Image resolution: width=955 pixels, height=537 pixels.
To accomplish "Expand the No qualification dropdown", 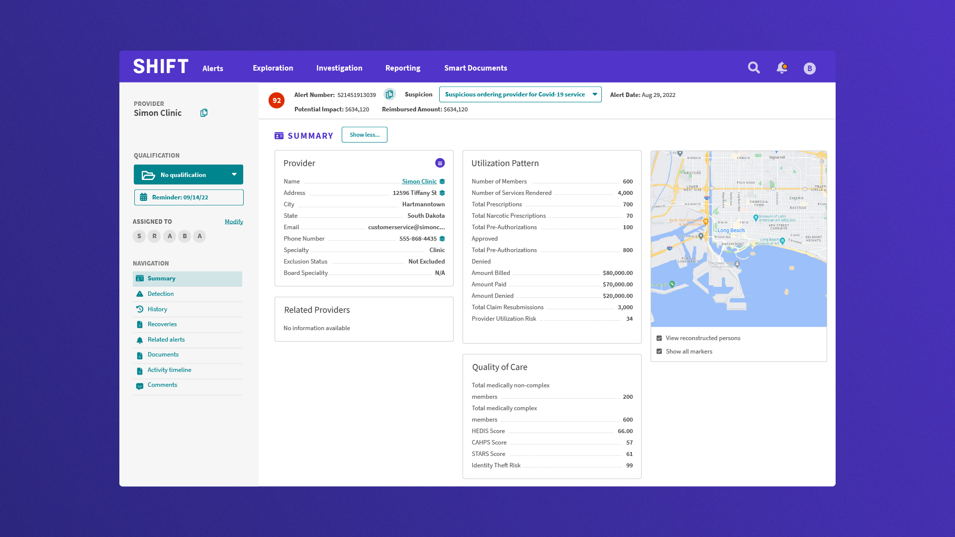I will point(189,175).
